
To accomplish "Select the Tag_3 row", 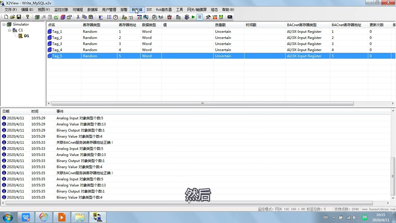I will tap(221, 44).
